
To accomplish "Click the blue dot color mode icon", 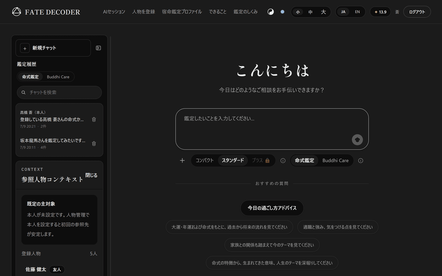I will coord(282,12).
